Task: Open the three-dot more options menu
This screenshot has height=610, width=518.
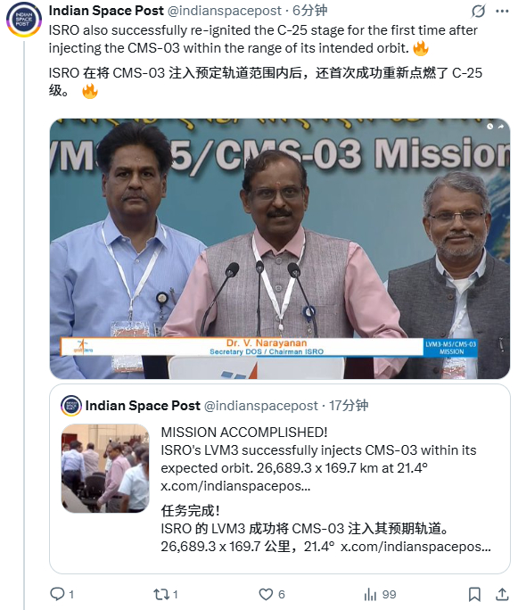Action: 502,11
